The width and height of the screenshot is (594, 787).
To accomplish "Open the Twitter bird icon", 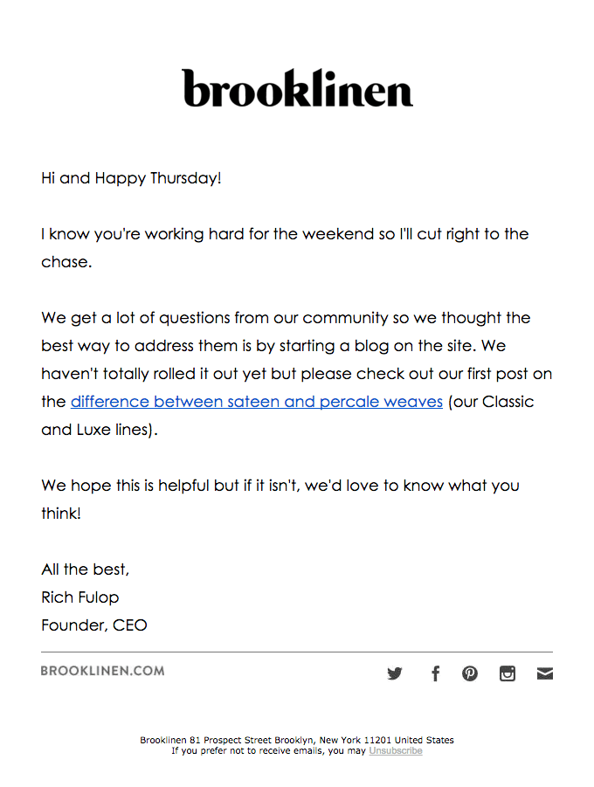I will [395, 673].
